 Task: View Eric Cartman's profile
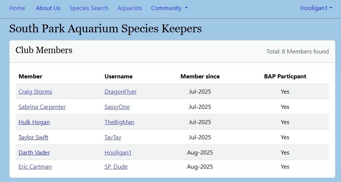pos(35,167)
